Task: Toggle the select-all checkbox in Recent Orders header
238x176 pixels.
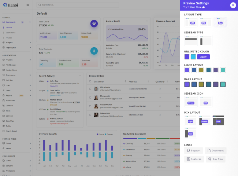Action: coord(90,81)
